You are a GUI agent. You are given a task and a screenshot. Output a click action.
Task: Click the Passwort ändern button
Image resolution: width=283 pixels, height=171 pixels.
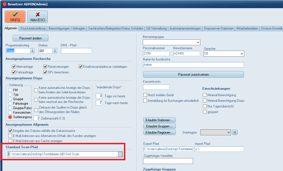[x=30, y=38]
